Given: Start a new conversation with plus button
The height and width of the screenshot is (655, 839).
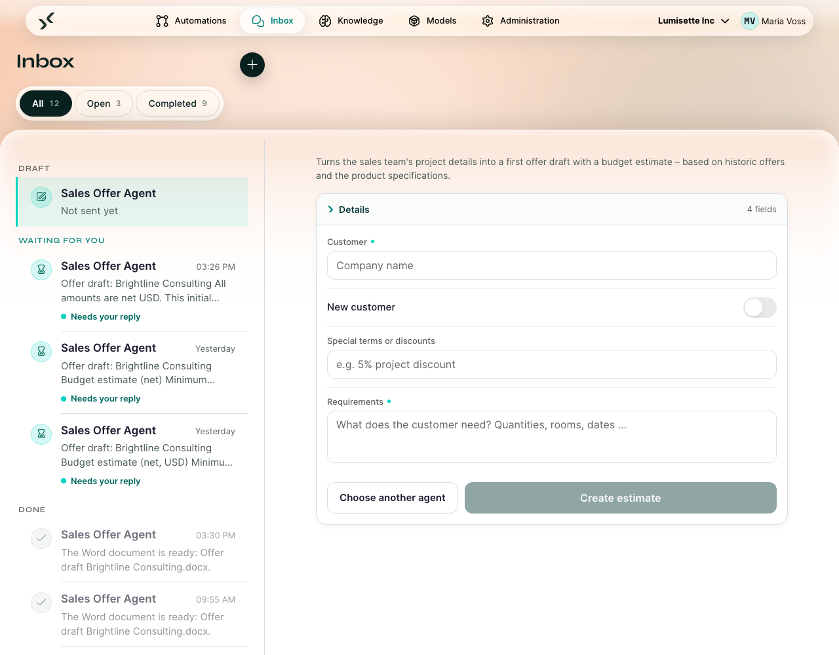Looking at the screenshot, I should click(x=252, y=65).
